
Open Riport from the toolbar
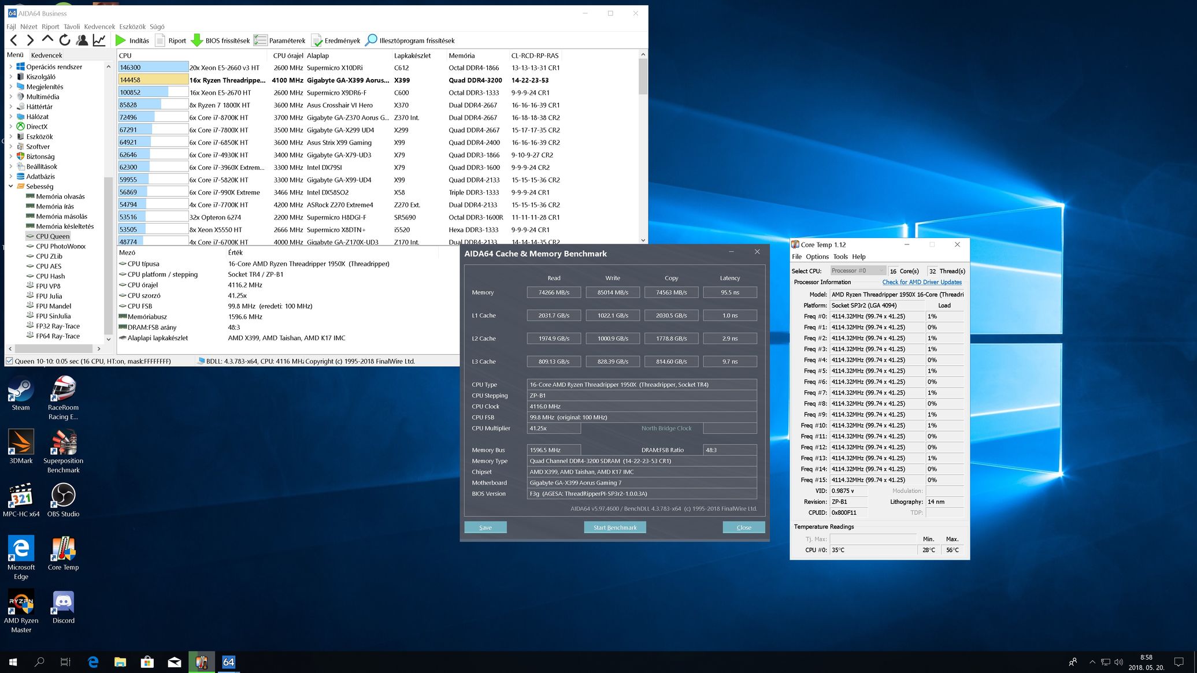pyautogui.click(x=171, y=40)
